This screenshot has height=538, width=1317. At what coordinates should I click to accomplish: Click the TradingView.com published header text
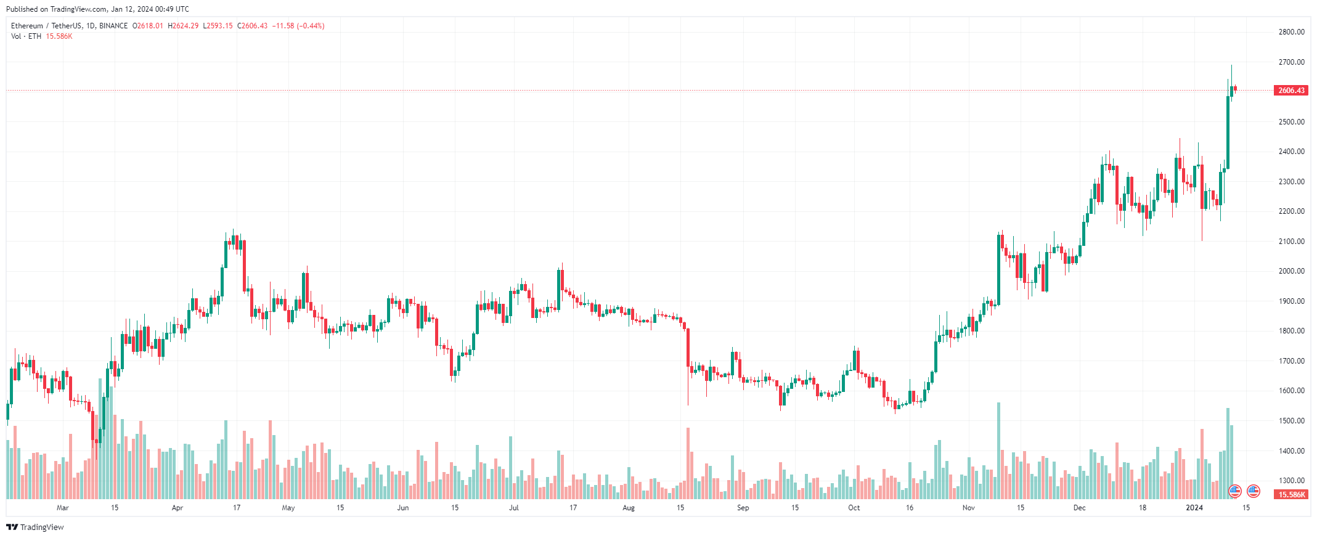[x=97, y=9]
